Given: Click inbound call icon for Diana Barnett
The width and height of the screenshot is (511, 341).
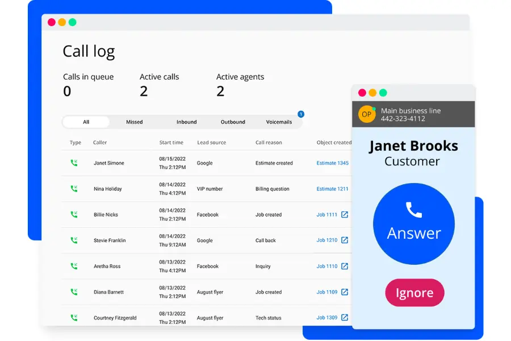Looking at the screenshot, I should pos(74,292).
